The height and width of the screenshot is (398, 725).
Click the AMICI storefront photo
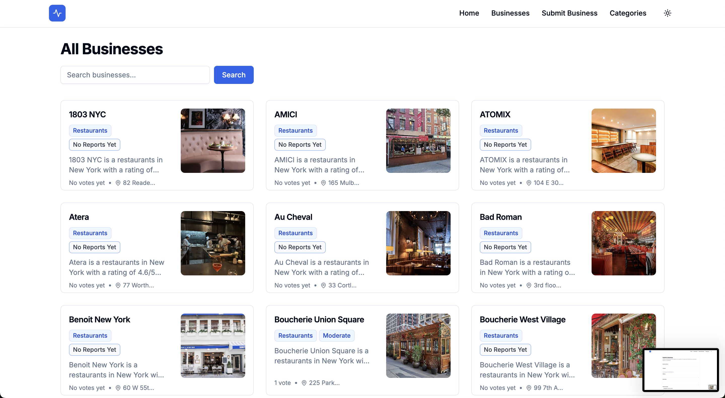pyautogui.click(x=418, y=141)
